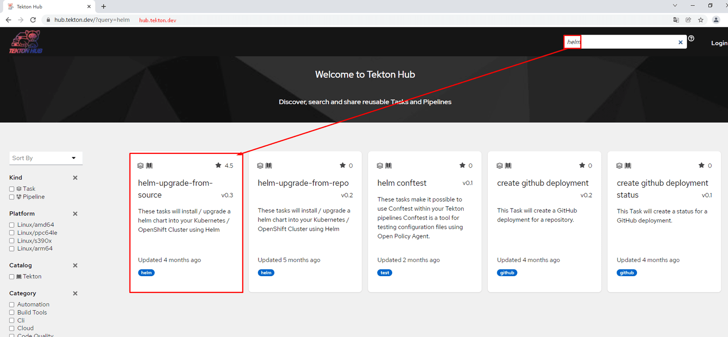The height and width of the screenshot is (337, 728).
Task: Click github tag on create github deployment status card
Action: (x=627, y=273)
